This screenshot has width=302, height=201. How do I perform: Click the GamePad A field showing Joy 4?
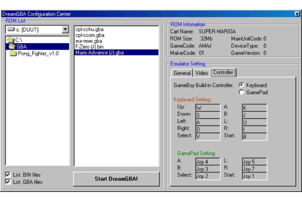tap(208, 161)
